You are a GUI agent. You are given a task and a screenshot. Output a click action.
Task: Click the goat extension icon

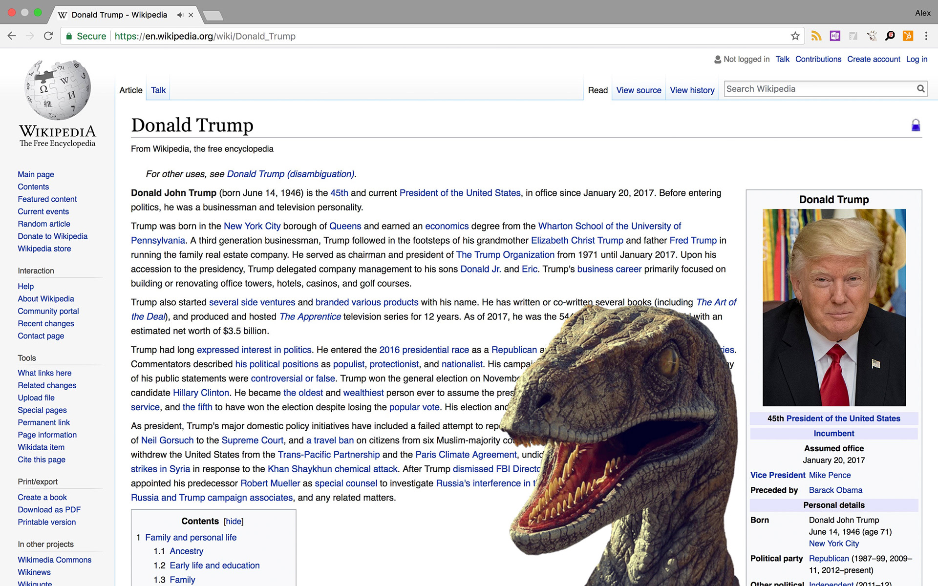872,36
